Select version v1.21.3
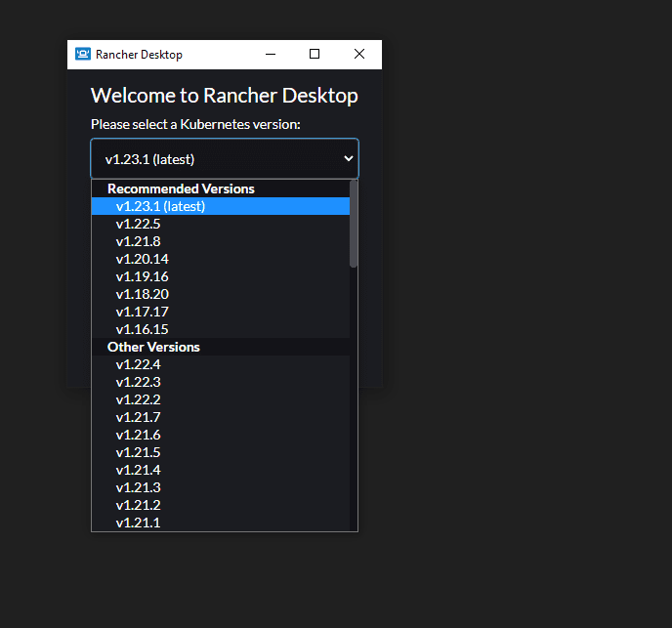 point(221,487)
